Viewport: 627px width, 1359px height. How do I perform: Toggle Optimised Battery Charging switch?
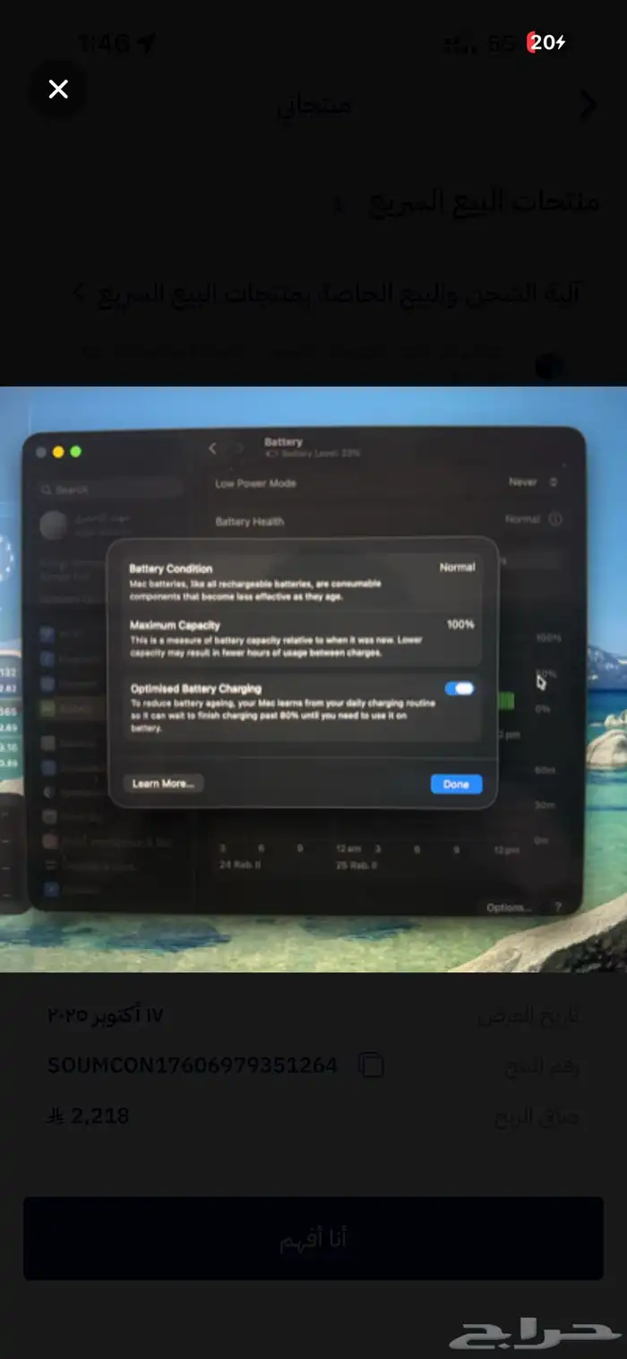click(459, 688)
